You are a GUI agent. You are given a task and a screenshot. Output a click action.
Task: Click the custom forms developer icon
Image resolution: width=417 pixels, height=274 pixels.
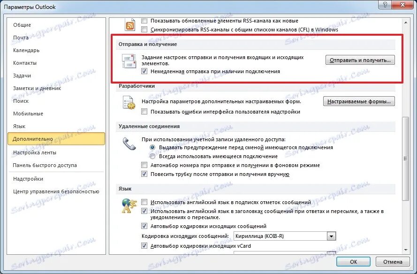(129, 103)
